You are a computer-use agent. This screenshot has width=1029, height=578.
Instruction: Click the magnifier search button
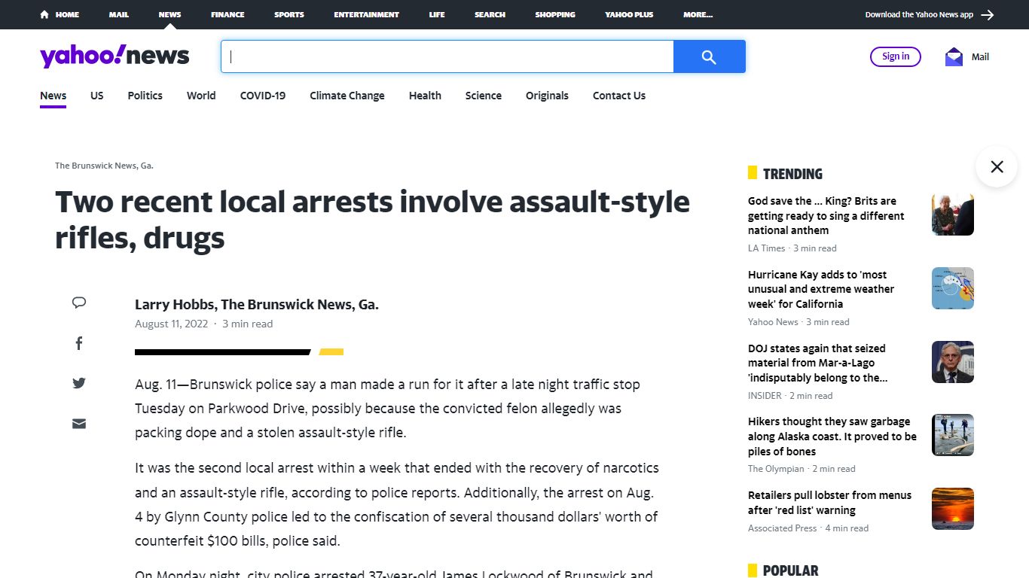pyautogui.click(x=709, y=56)
